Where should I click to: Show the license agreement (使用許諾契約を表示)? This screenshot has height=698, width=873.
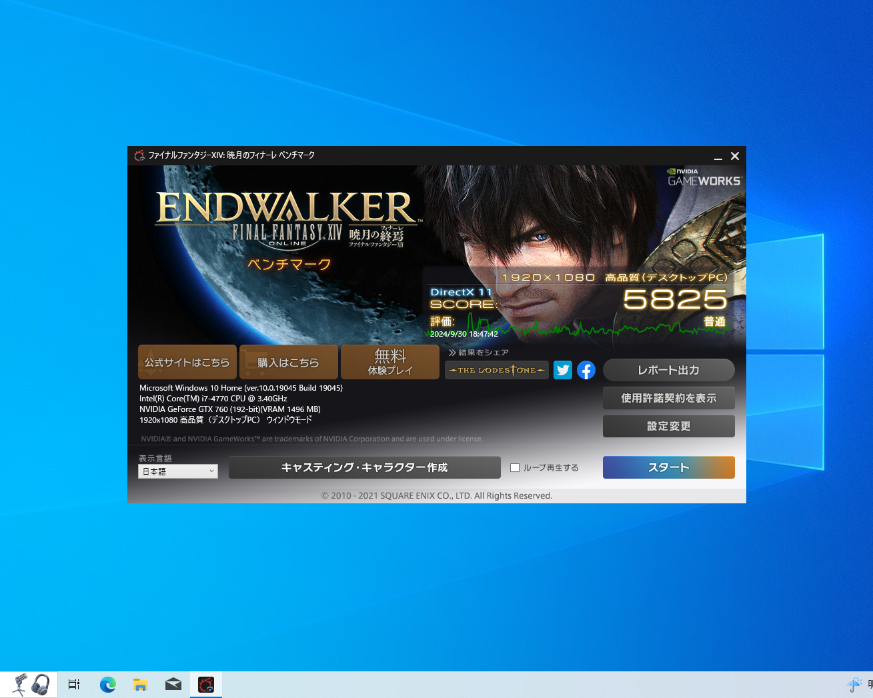coord(669,398)
